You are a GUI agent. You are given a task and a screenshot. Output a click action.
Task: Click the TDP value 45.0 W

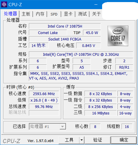(92, 33)
